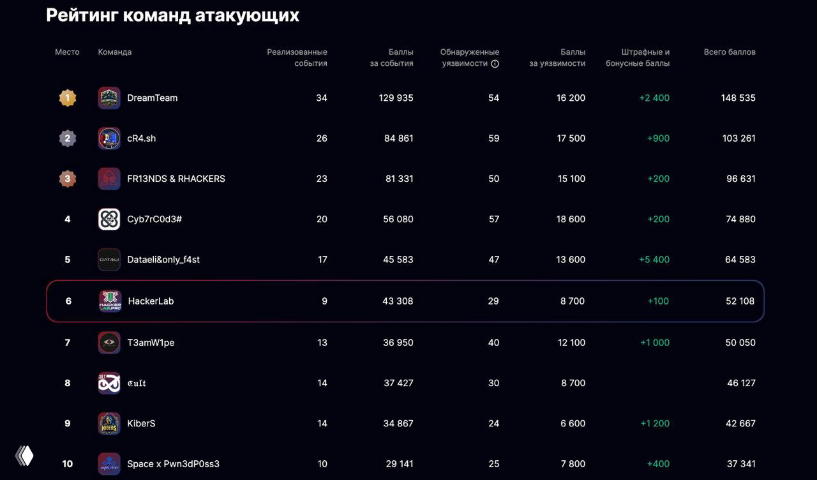
Task: Click T3amW1pe bonus value +1 000
Action: point(655,343)
